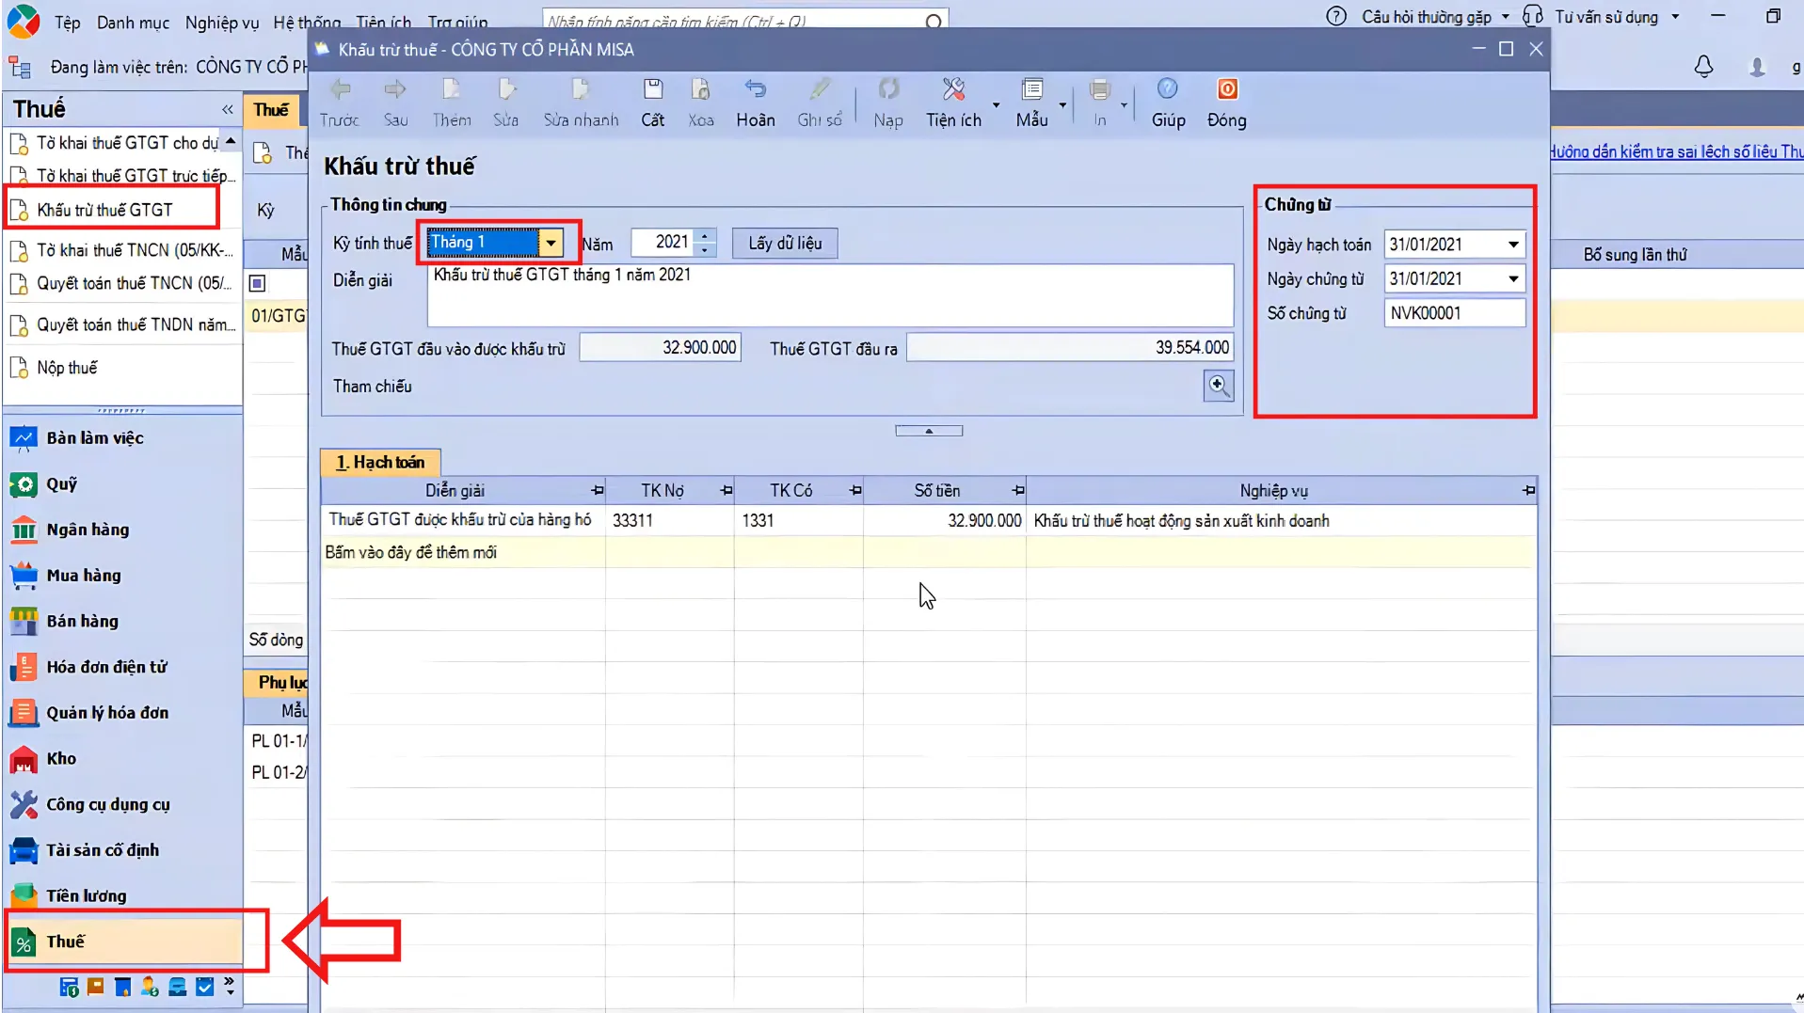
Task: Pin the TK Nợ column
Action: [726, 490]
